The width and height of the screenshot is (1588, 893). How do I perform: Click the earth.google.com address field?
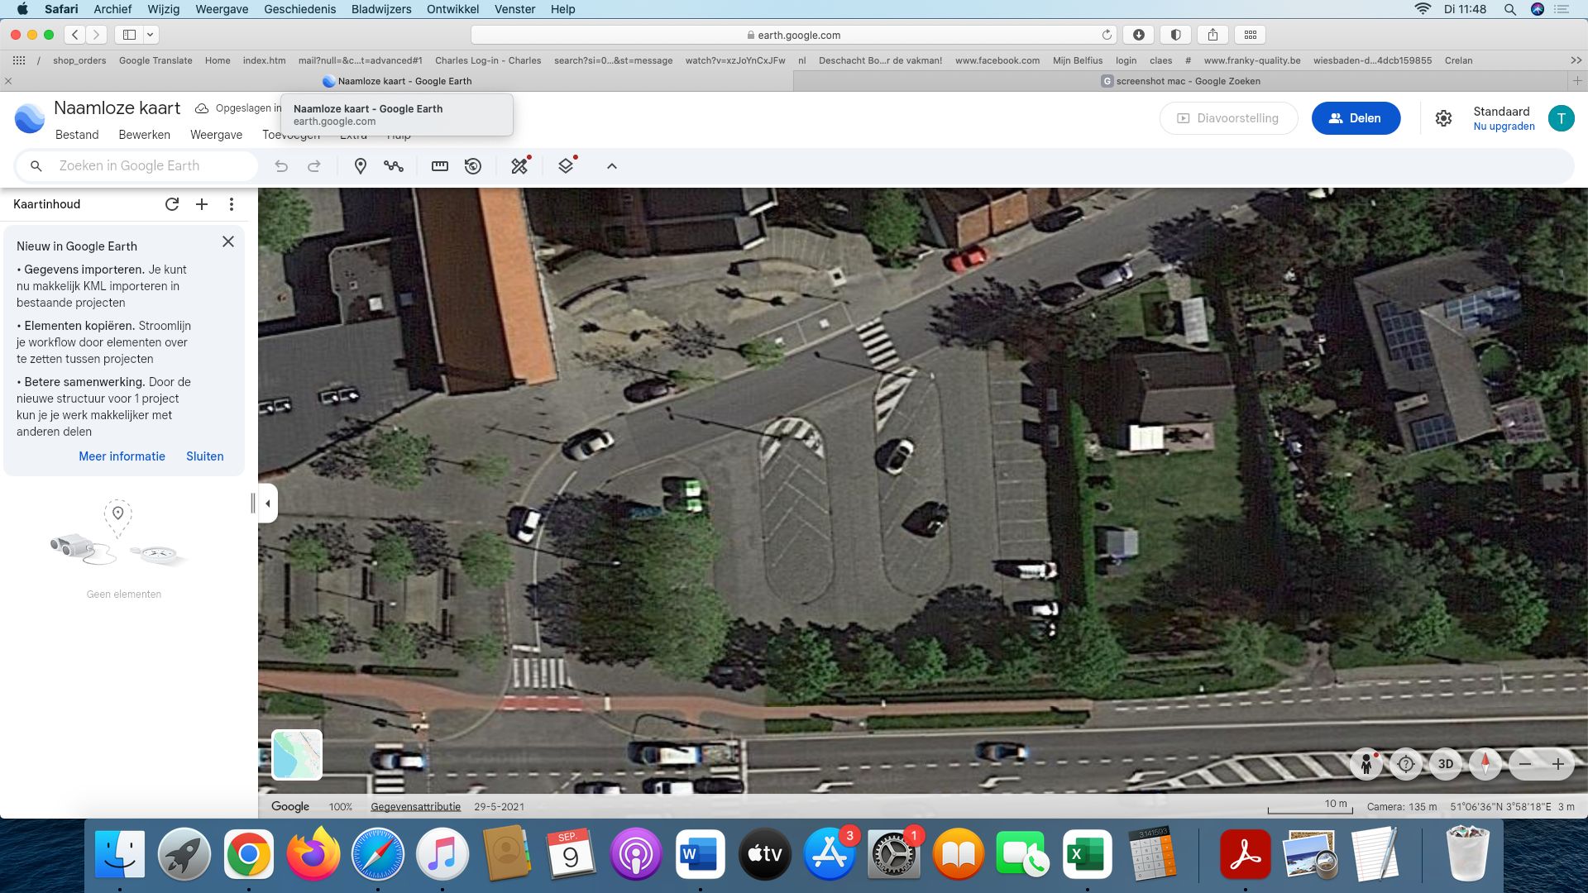[x=793, y=35]
